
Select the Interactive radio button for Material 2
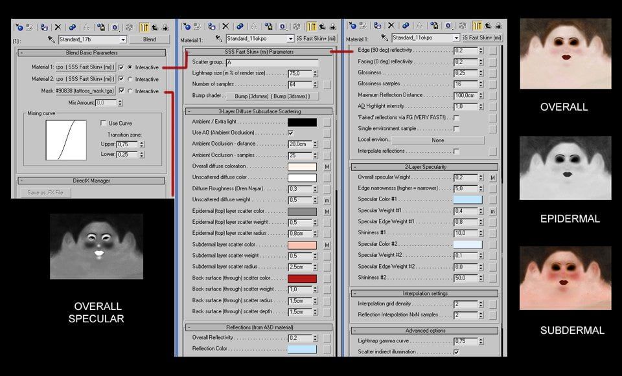point(130,79)
